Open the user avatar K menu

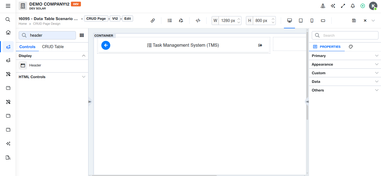pyautogui.click(x=373, y=6)
